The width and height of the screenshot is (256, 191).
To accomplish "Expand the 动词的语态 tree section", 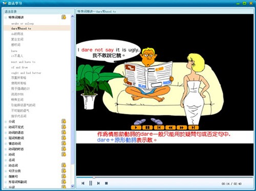I will click(x=6, y=132).
